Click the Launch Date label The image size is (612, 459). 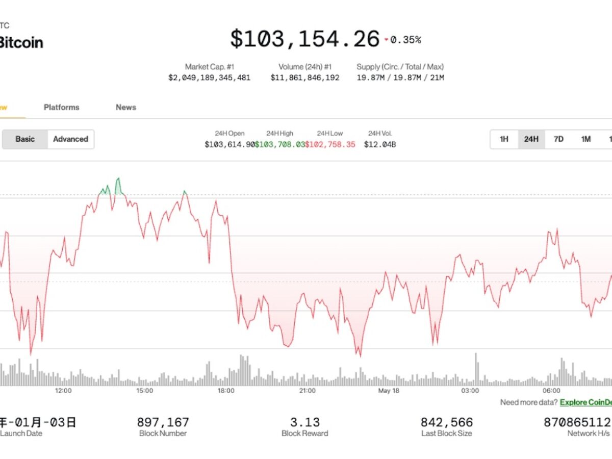(21, 433)
